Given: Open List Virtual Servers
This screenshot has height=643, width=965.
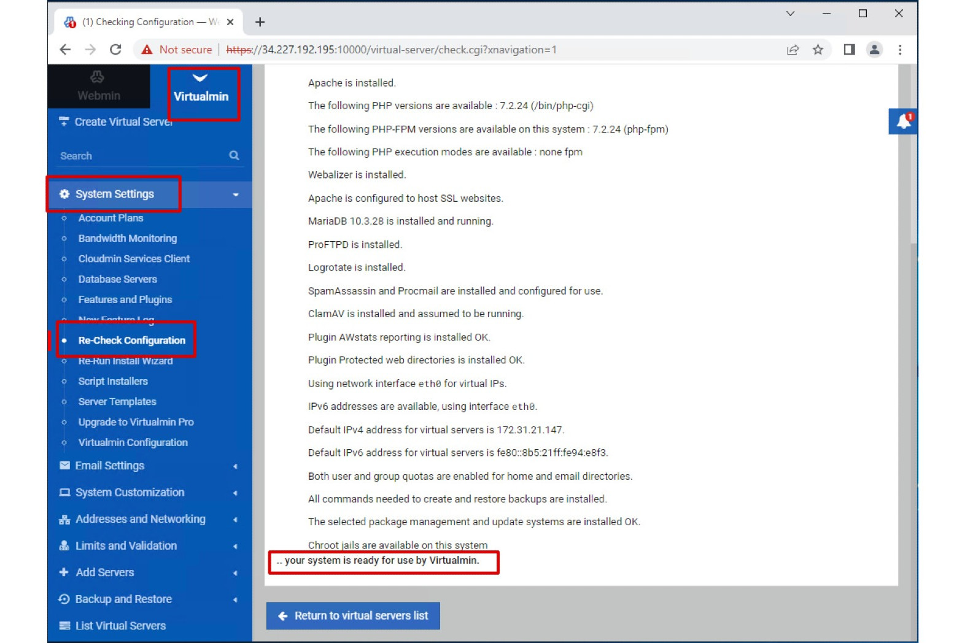Looking at the screenshot, I should pyautogui.click(x=120, y=626).
